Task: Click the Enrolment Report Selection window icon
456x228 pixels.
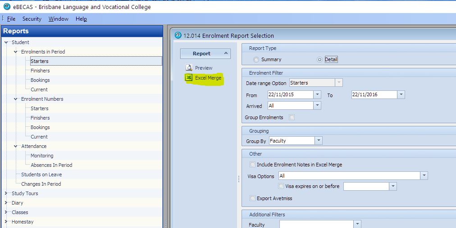Action: tap(178, 36)
